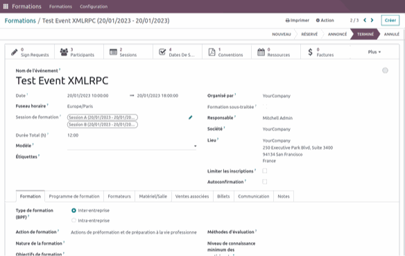Click the pencil edit icon beside sessions
The width and height of the screenshot is (405, 256).
tap(190, 117)
